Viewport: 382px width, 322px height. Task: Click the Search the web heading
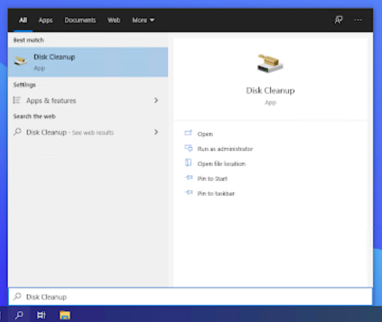click(34, 116)
